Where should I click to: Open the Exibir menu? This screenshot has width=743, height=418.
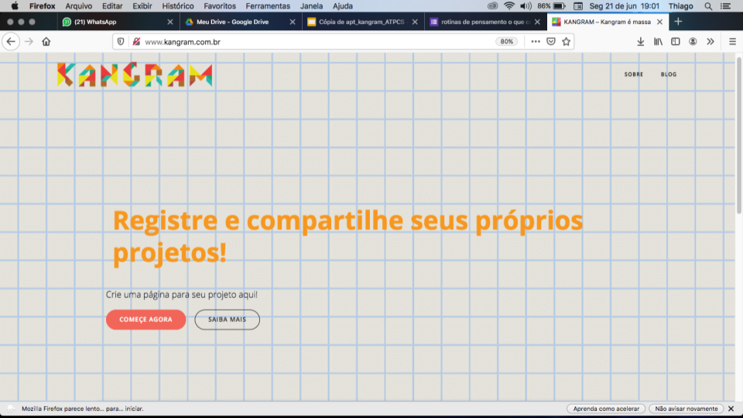click(x=142, y=6)
